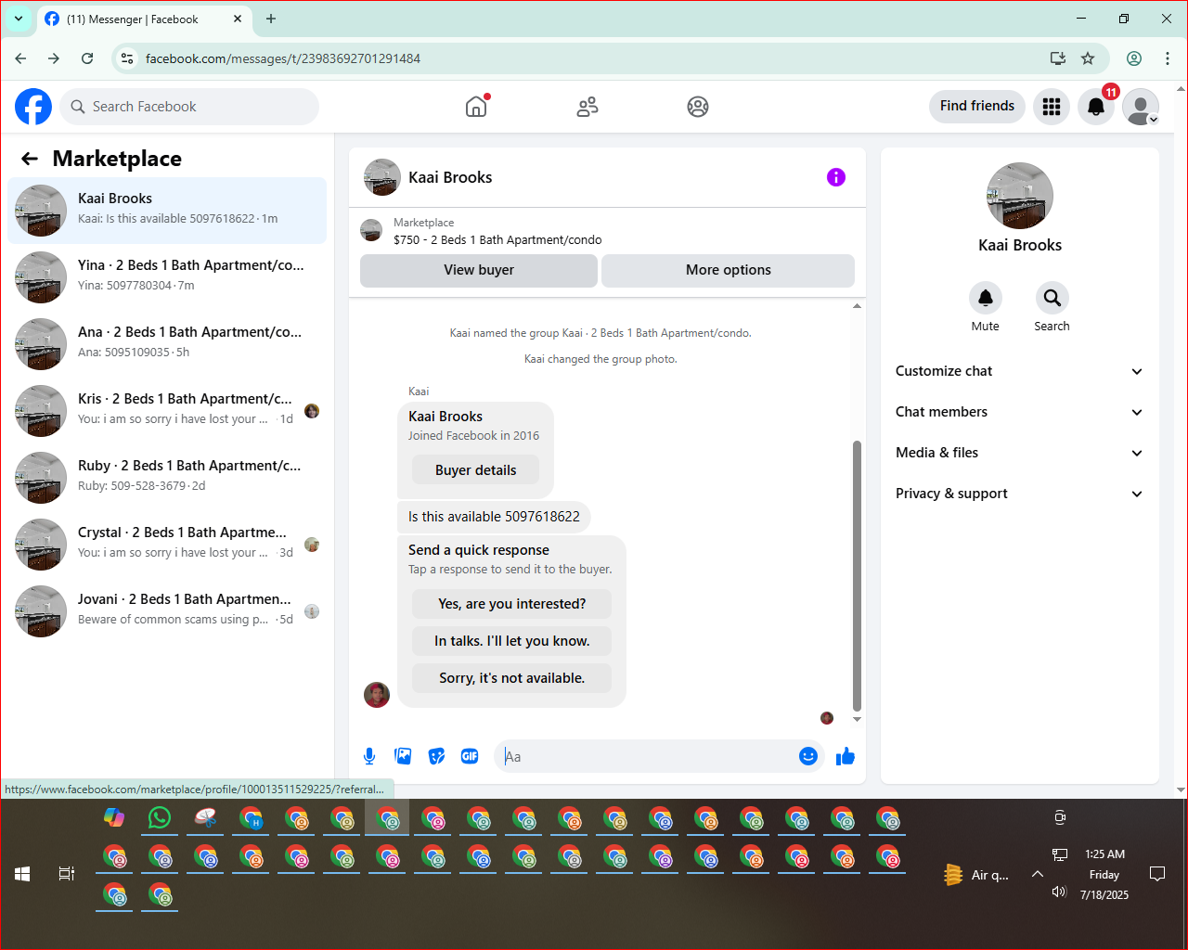Image resolution: width=1188 pixels, height=950 pixels.
Task: Open the Windows Start menu
Action: click(22, 874)
